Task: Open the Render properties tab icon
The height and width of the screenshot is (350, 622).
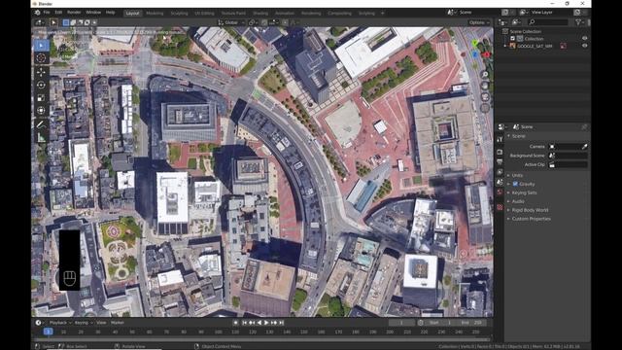Action: tap(500, 152)
